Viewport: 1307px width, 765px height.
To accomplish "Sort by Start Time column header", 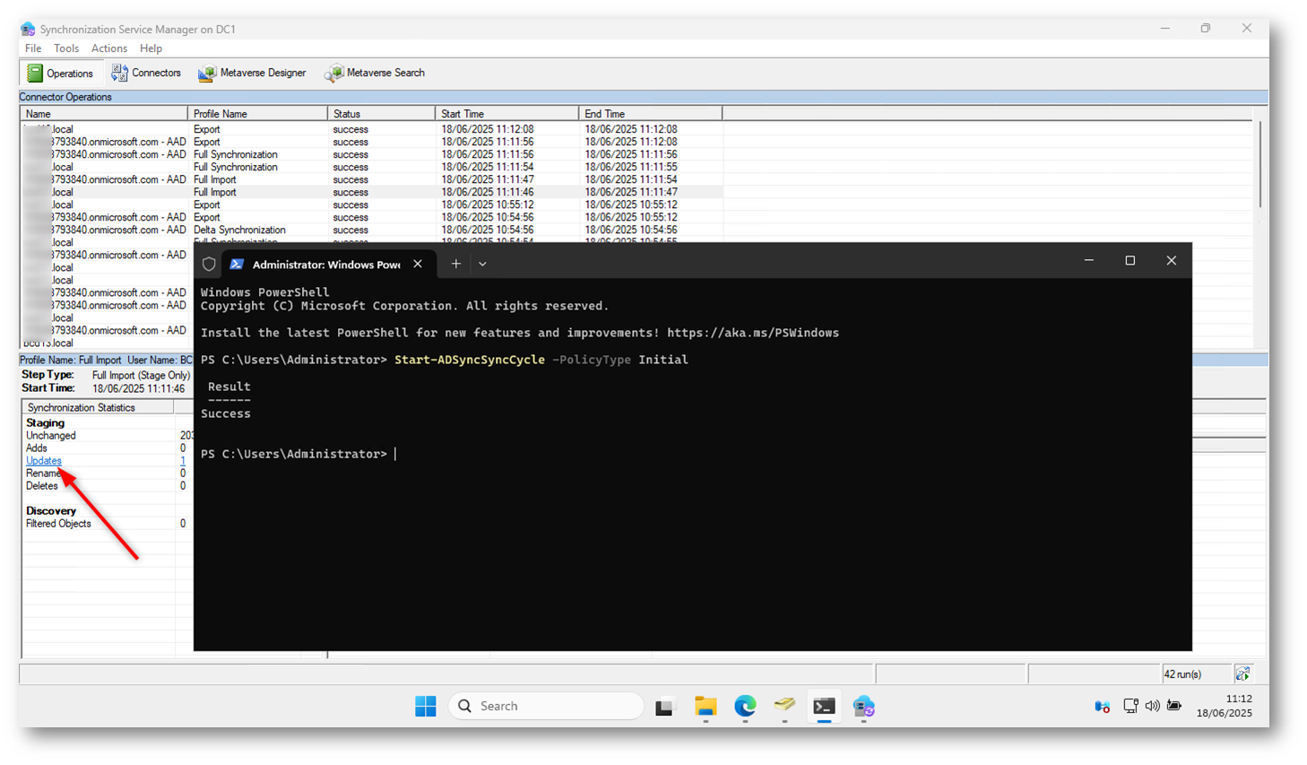I will [x=506, y=114].
